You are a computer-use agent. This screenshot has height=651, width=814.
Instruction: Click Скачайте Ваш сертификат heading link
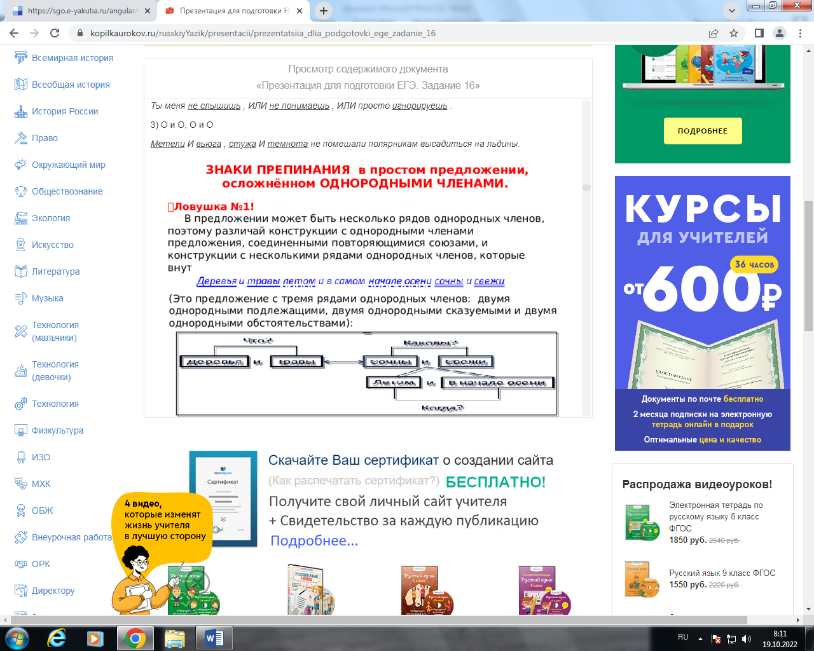pos(354,460)
